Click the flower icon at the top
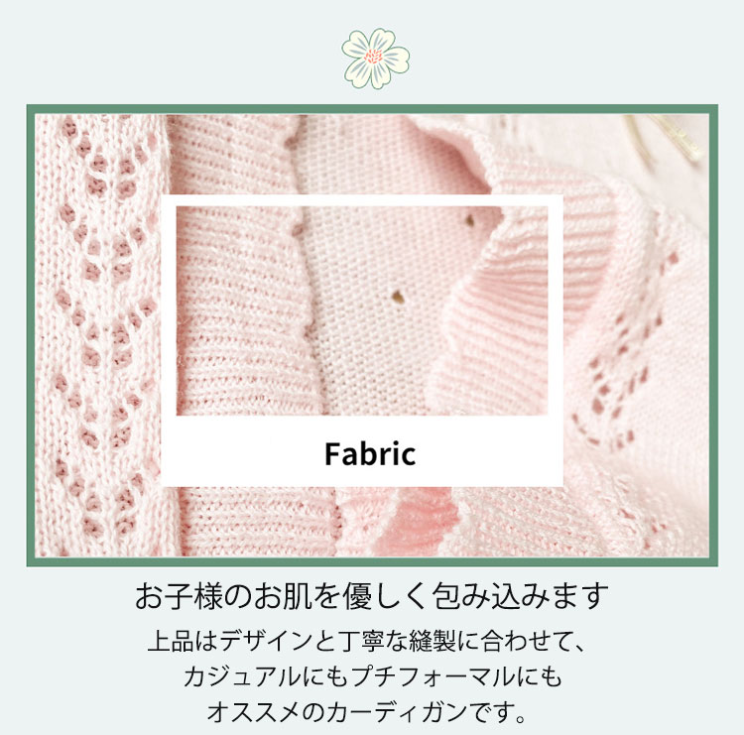The height and width of the screenshot is (735, 744). pyautogui.click(x=375, y=59)
